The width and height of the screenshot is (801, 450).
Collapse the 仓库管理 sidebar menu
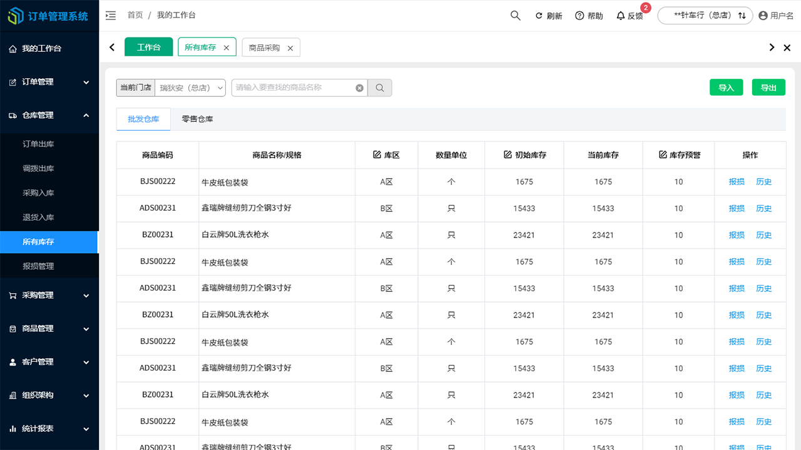(x=49, y=115)
